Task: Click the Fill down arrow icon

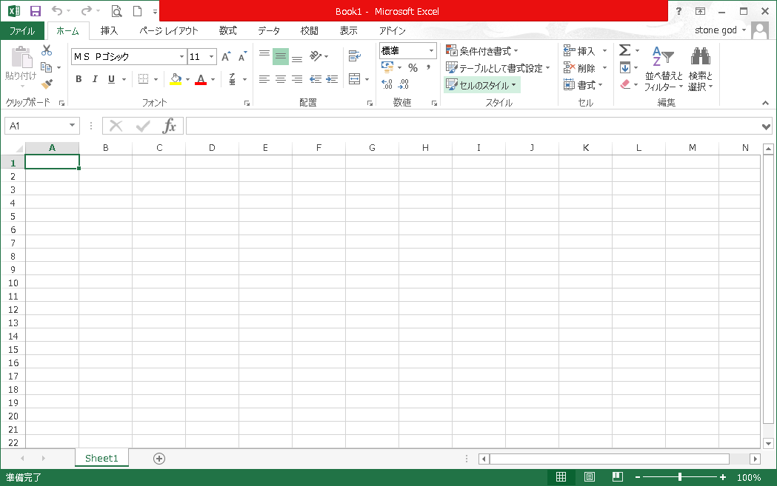Action: tap(625, 67)
